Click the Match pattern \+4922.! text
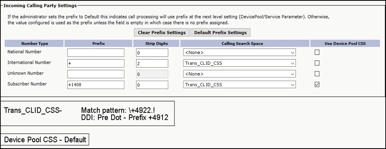The height and width of the screenshot is (149, 386). [x=118, y=110]
